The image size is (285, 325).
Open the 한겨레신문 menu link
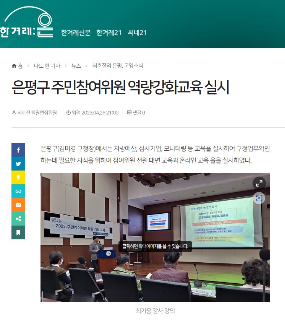pyautogui.click(x=76, y=33)
